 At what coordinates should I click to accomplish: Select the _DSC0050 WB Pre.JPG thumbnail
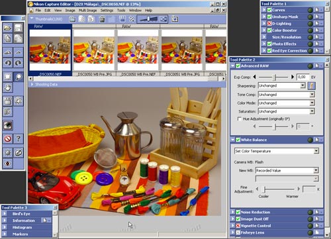click(94, 50)
